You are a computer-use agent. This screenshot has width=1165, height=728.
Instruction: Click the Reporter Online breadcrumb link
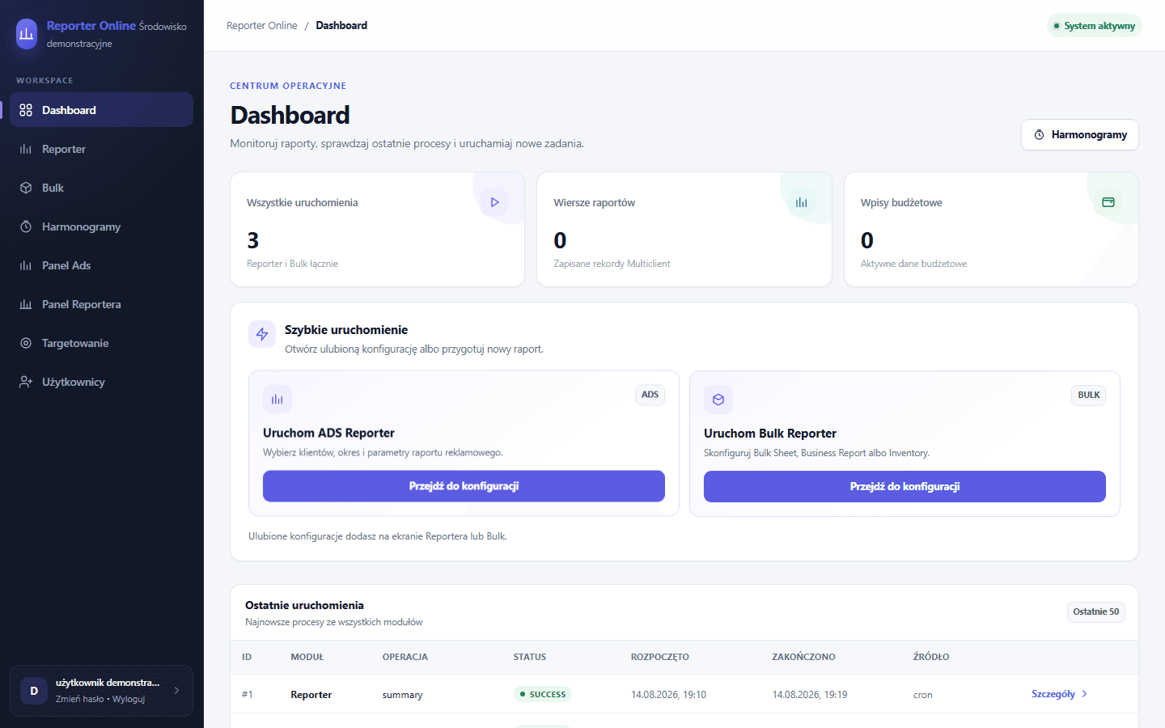[x=262, y=26]
